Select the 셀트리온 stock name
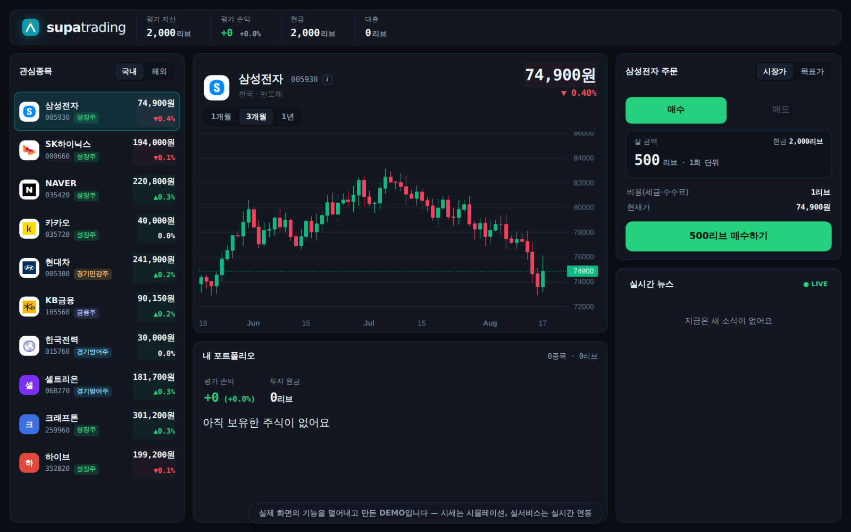Image resolution: width=851 pixels, height=532 pixels. click(x=62, y=379)
